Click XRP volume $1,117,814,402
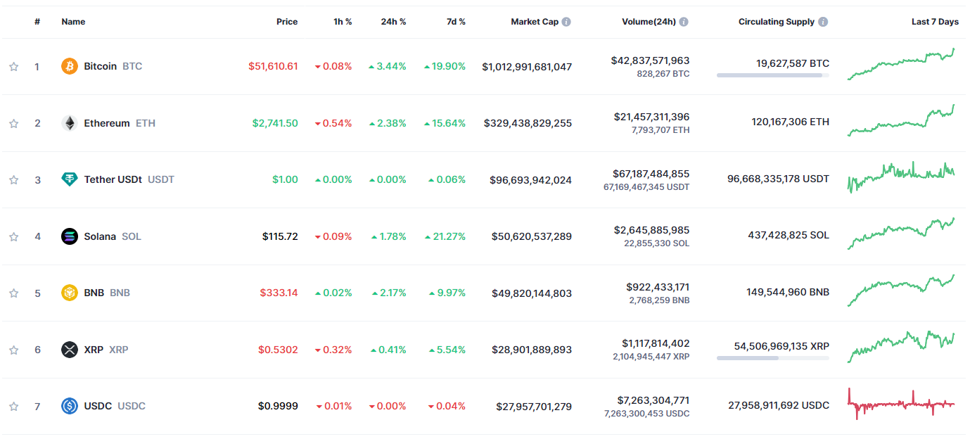The image size is (970, 439). click(656, 343)
